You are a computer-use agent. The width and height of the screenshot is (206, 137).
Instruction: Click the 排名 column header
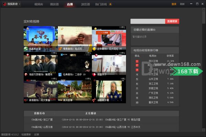click(x=137, y=56)
